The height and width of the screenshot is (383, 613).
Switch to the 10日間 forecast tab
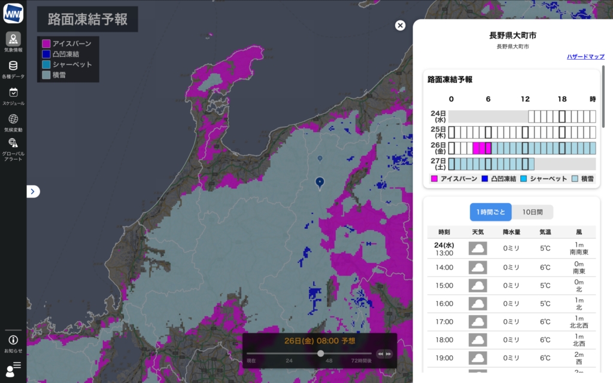[532, 212]
